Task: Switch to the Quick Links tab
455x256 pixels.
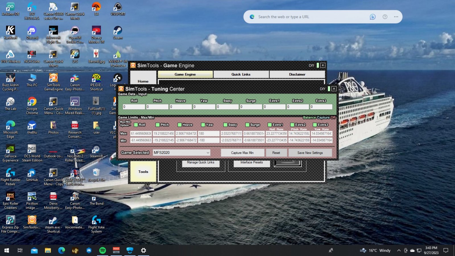Action: click(x=241, y=75)
